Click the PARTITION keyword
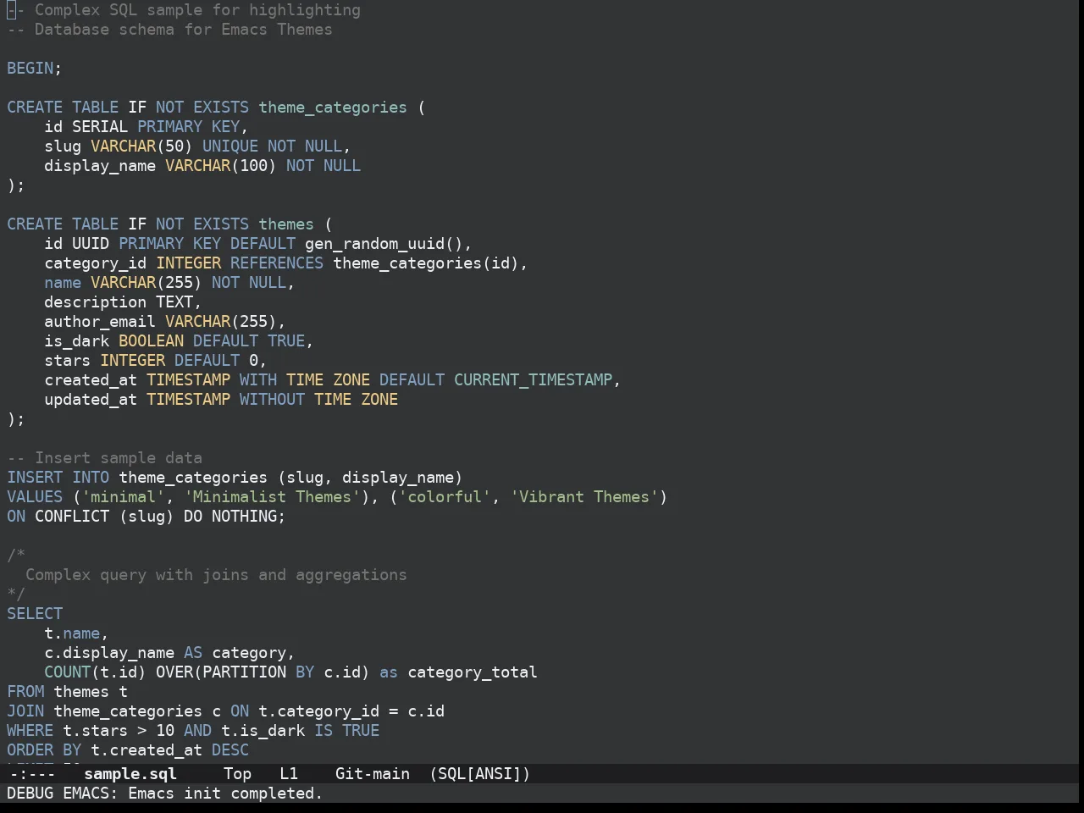Screen dimensions: 1084x813 pos(244,672)
